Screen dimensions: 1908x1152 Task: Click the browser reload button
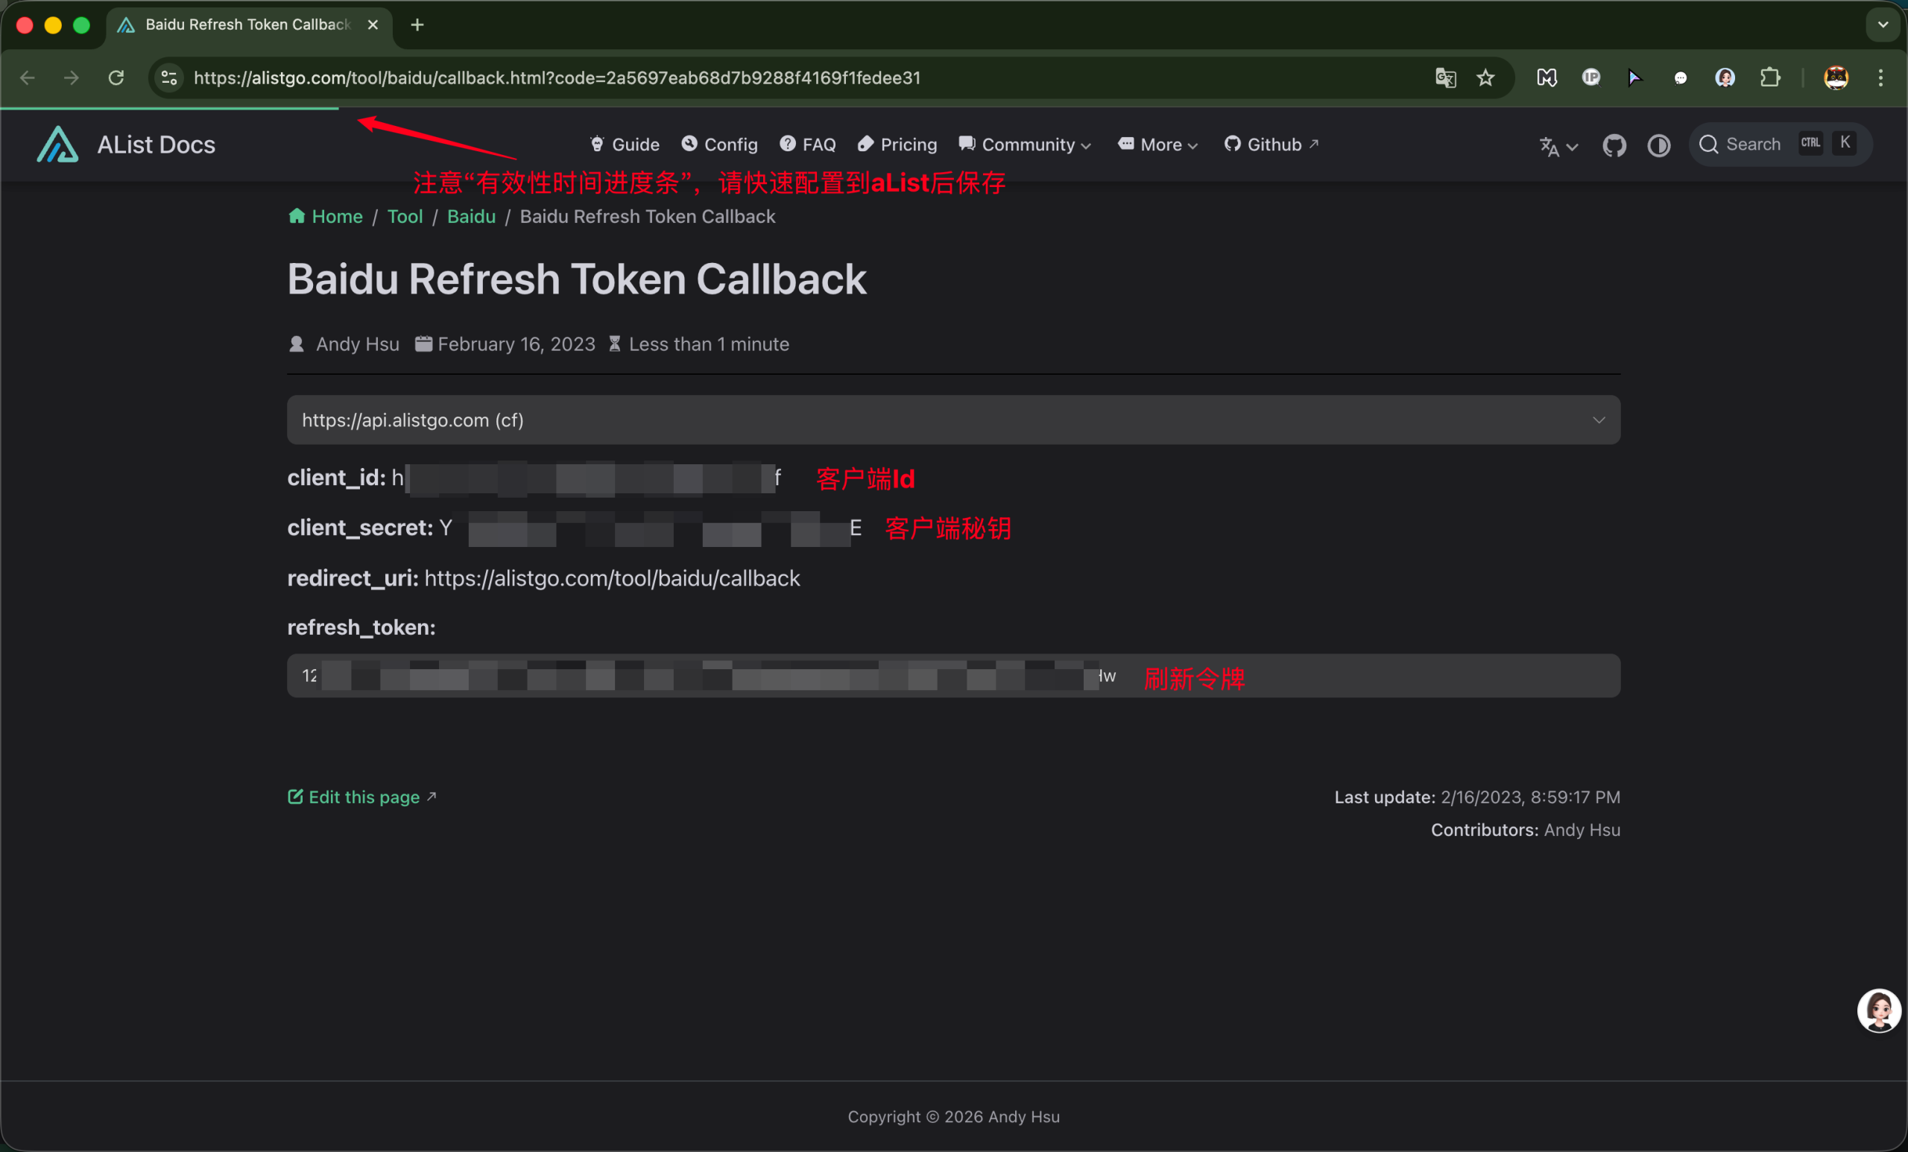coord(116,77)
